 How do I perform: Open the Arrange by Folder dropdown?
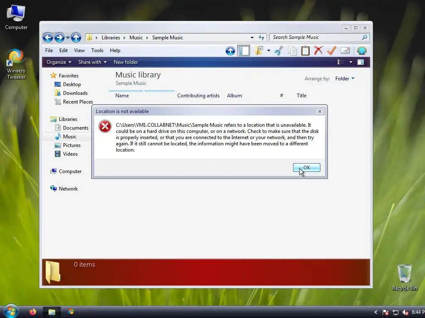(345, 79)
